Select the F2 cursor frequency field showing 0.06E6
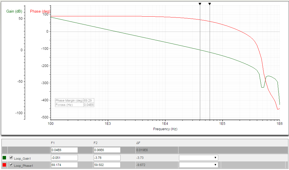The image size is (289, 170). pyautogui.click(x=107, y=150)
